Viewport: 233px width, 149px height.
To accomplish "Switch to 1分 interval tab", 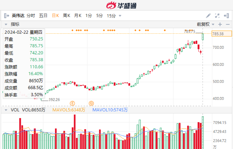I will tap(89, 15).
